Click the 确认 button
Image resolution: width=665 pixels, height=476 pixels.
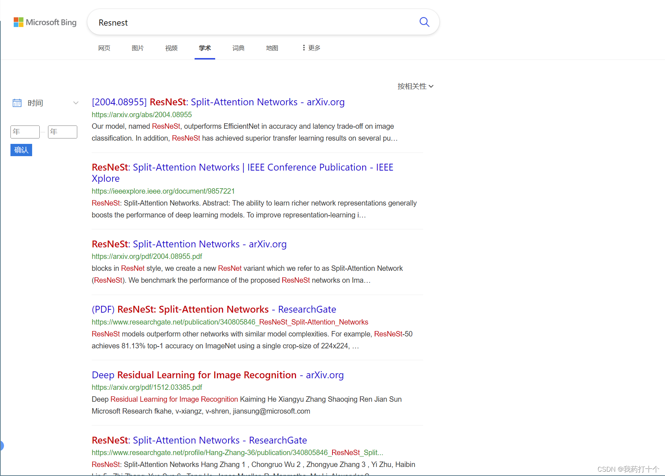click(x=21, y=150)
